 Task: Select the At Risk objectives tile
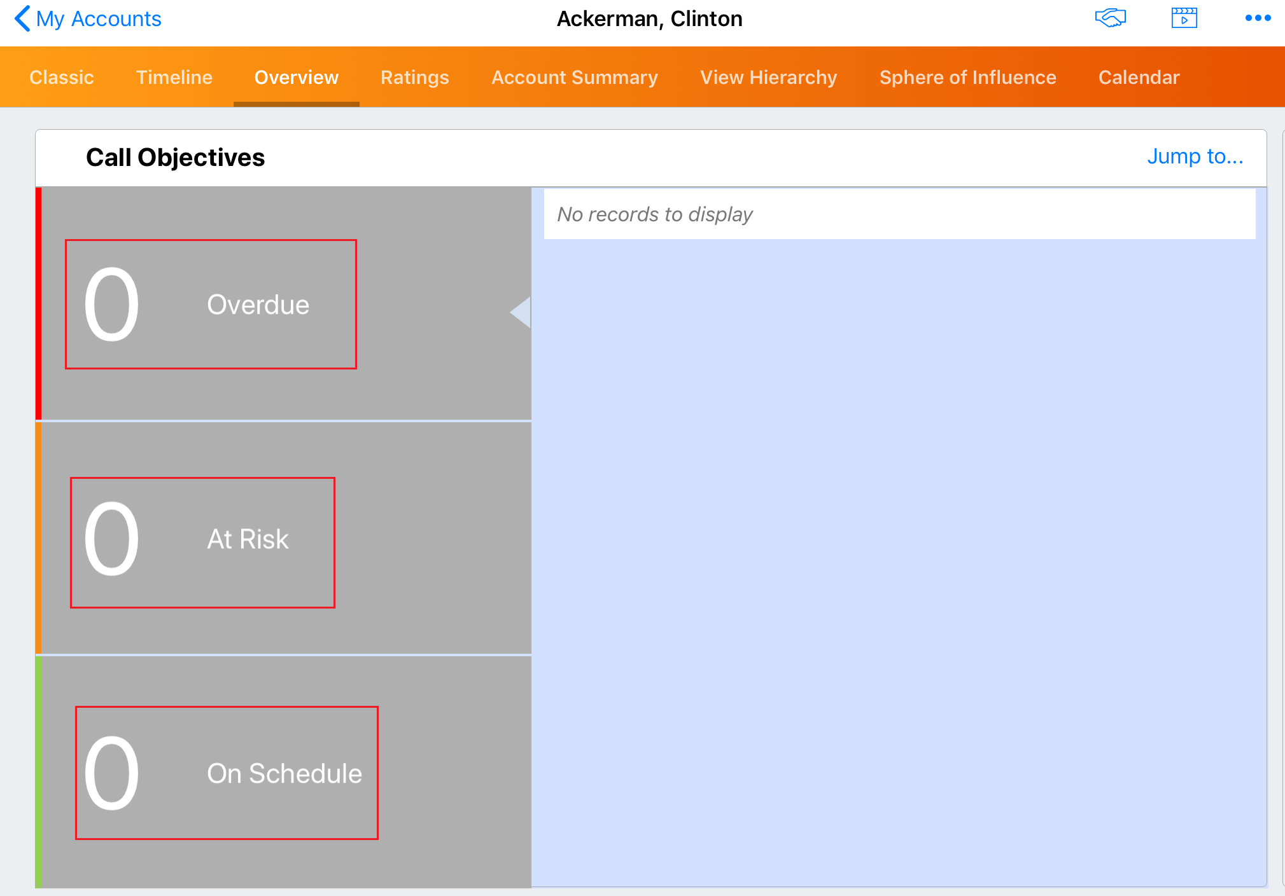pyautogui.click(x=248, y=540)
